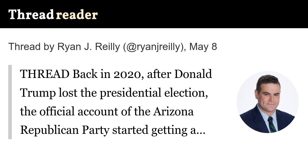The image size is (308, 161).
Task: Open the @ryanjreilly handle link
Action: pos(154,47)
